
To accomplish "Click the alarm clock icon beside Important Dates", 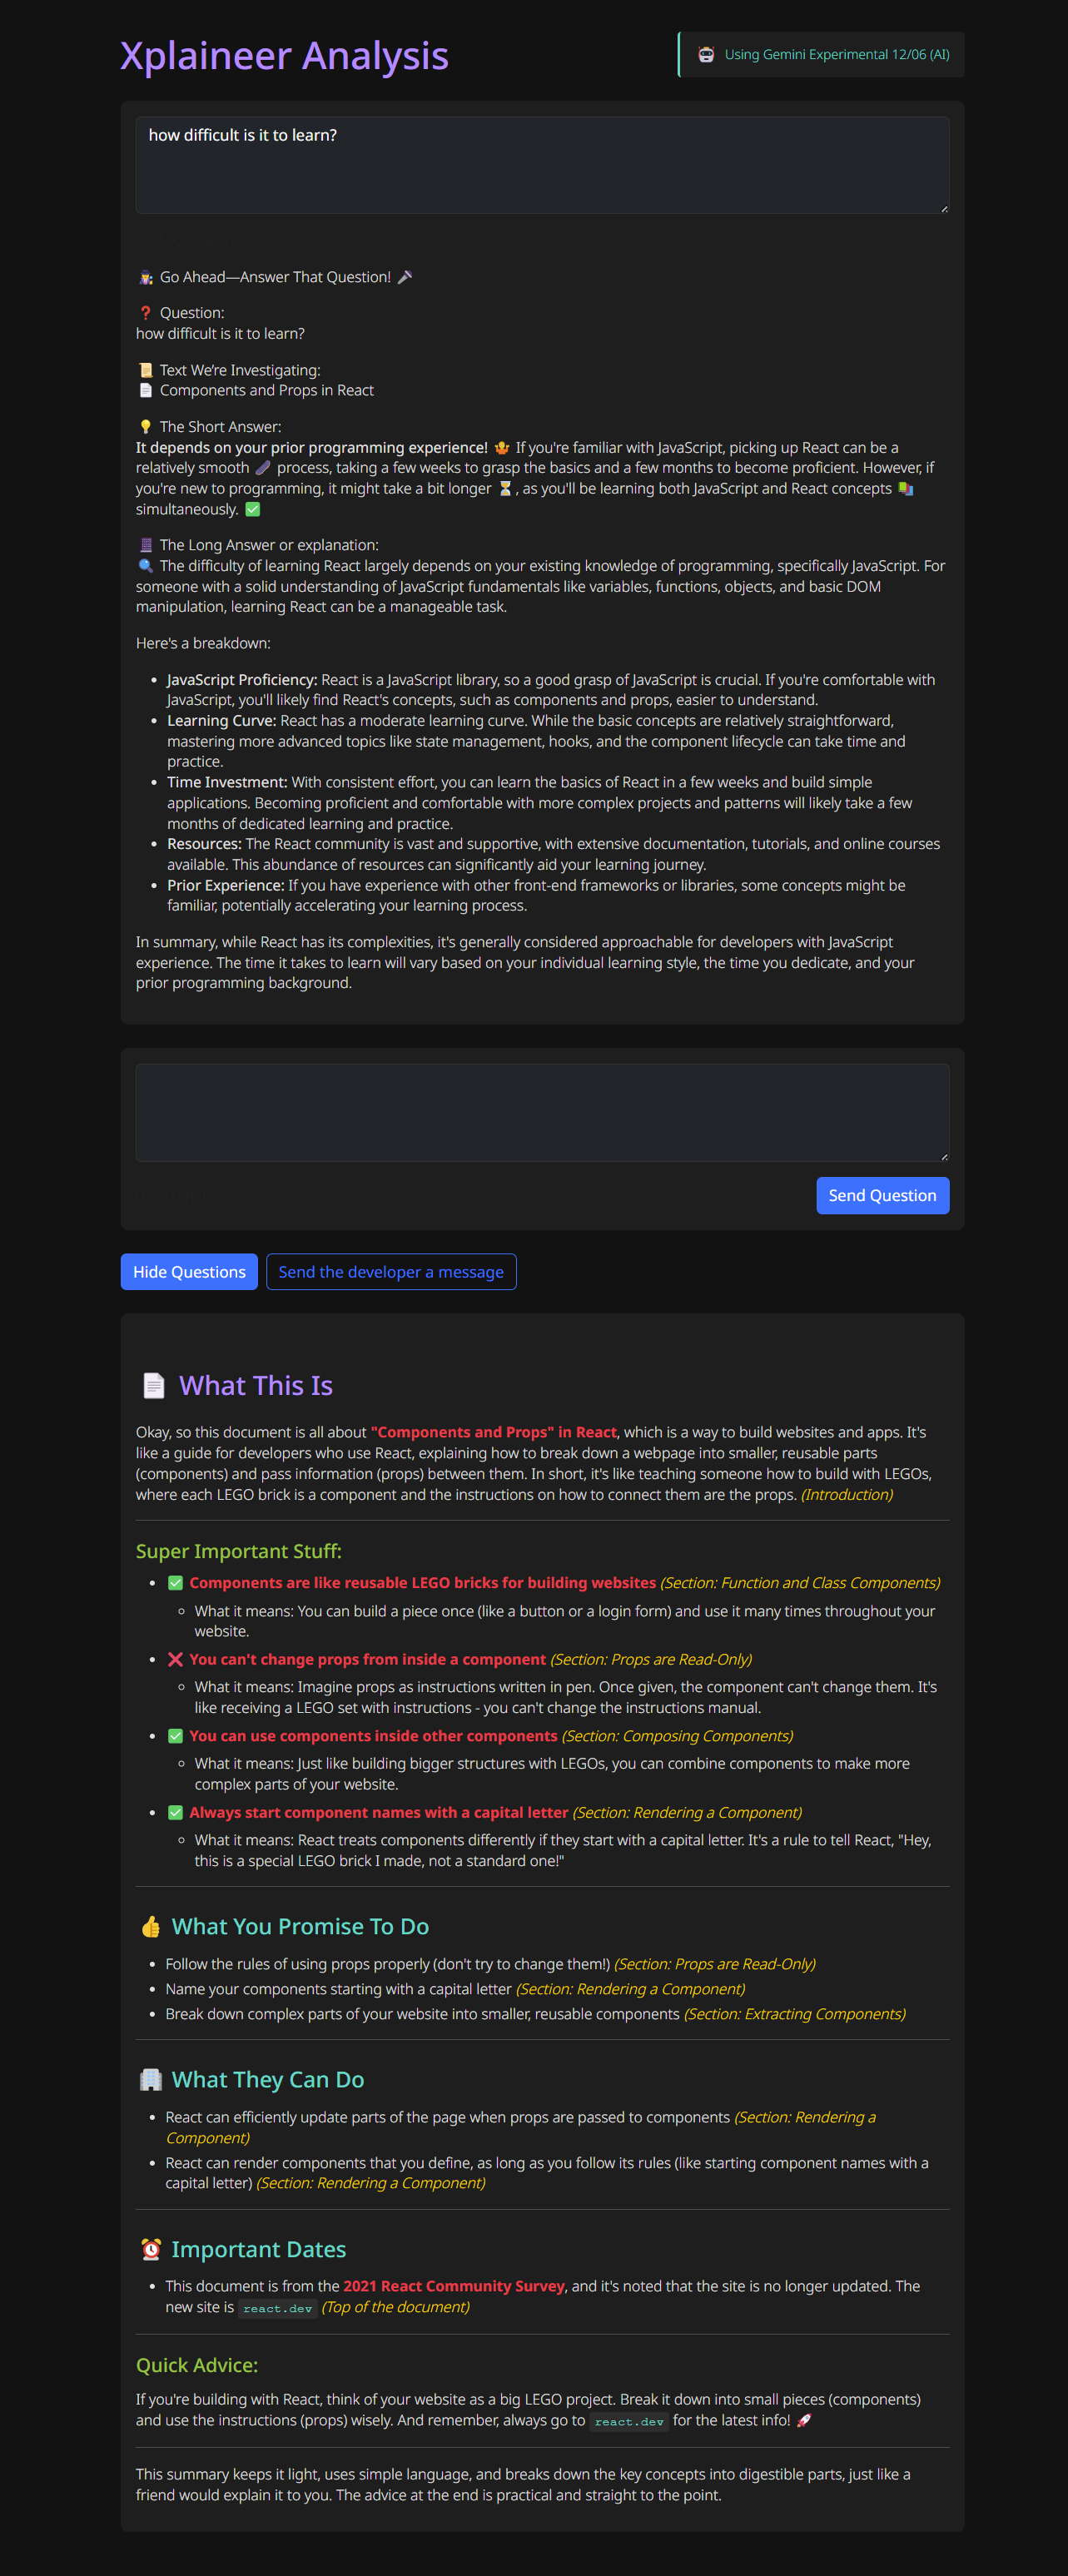I will pyautogui.click(x=151, y=2249).
